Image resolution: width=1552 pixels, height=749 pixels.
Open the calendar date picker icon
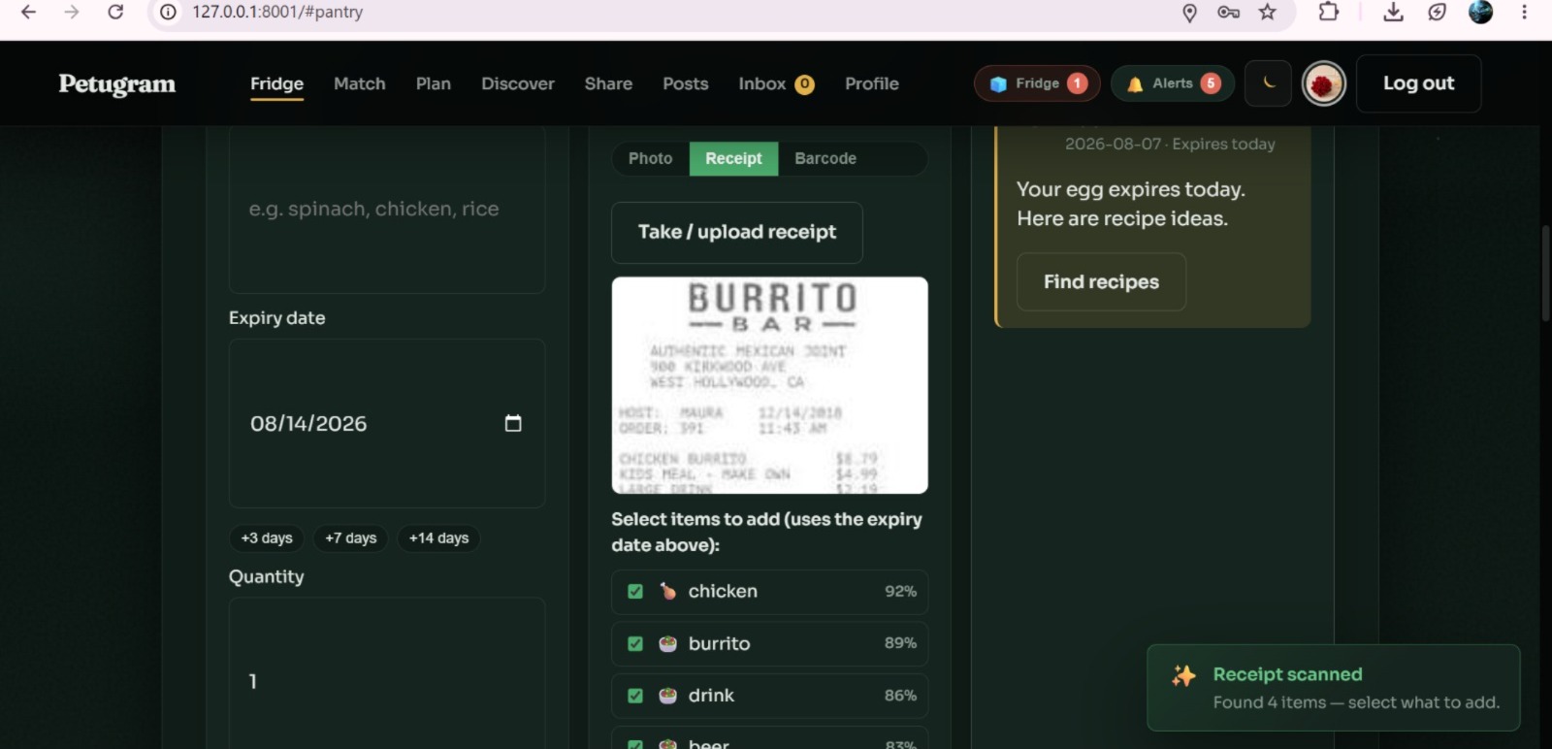point(513,423)
